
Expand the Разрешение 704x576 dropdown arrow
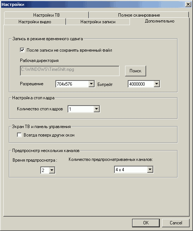click(92, 84)
